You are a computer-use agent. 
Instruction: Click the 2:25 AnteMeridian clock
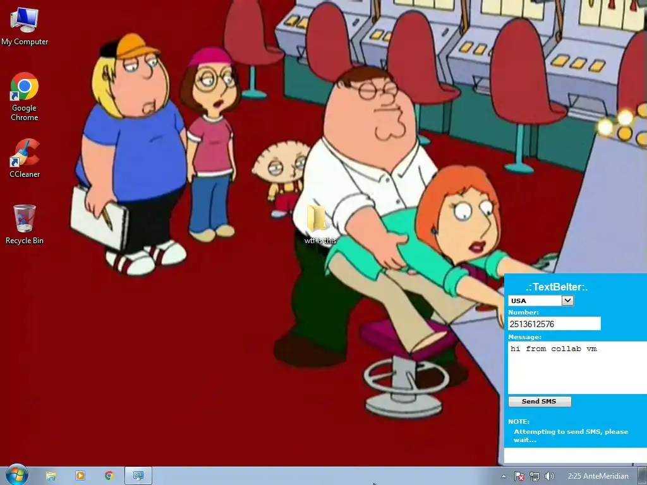[x=598, y=476]
